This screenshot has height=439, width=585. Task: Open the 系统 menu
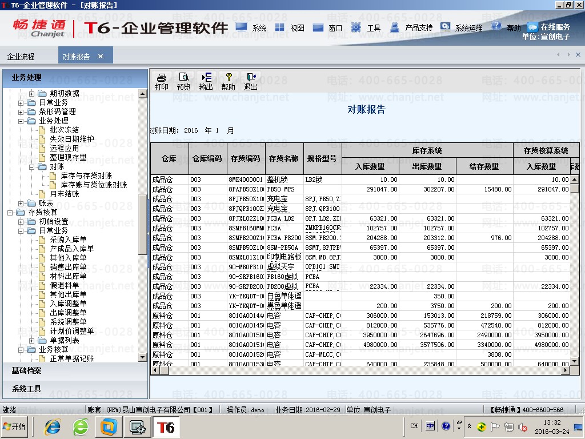click(251, 28)
